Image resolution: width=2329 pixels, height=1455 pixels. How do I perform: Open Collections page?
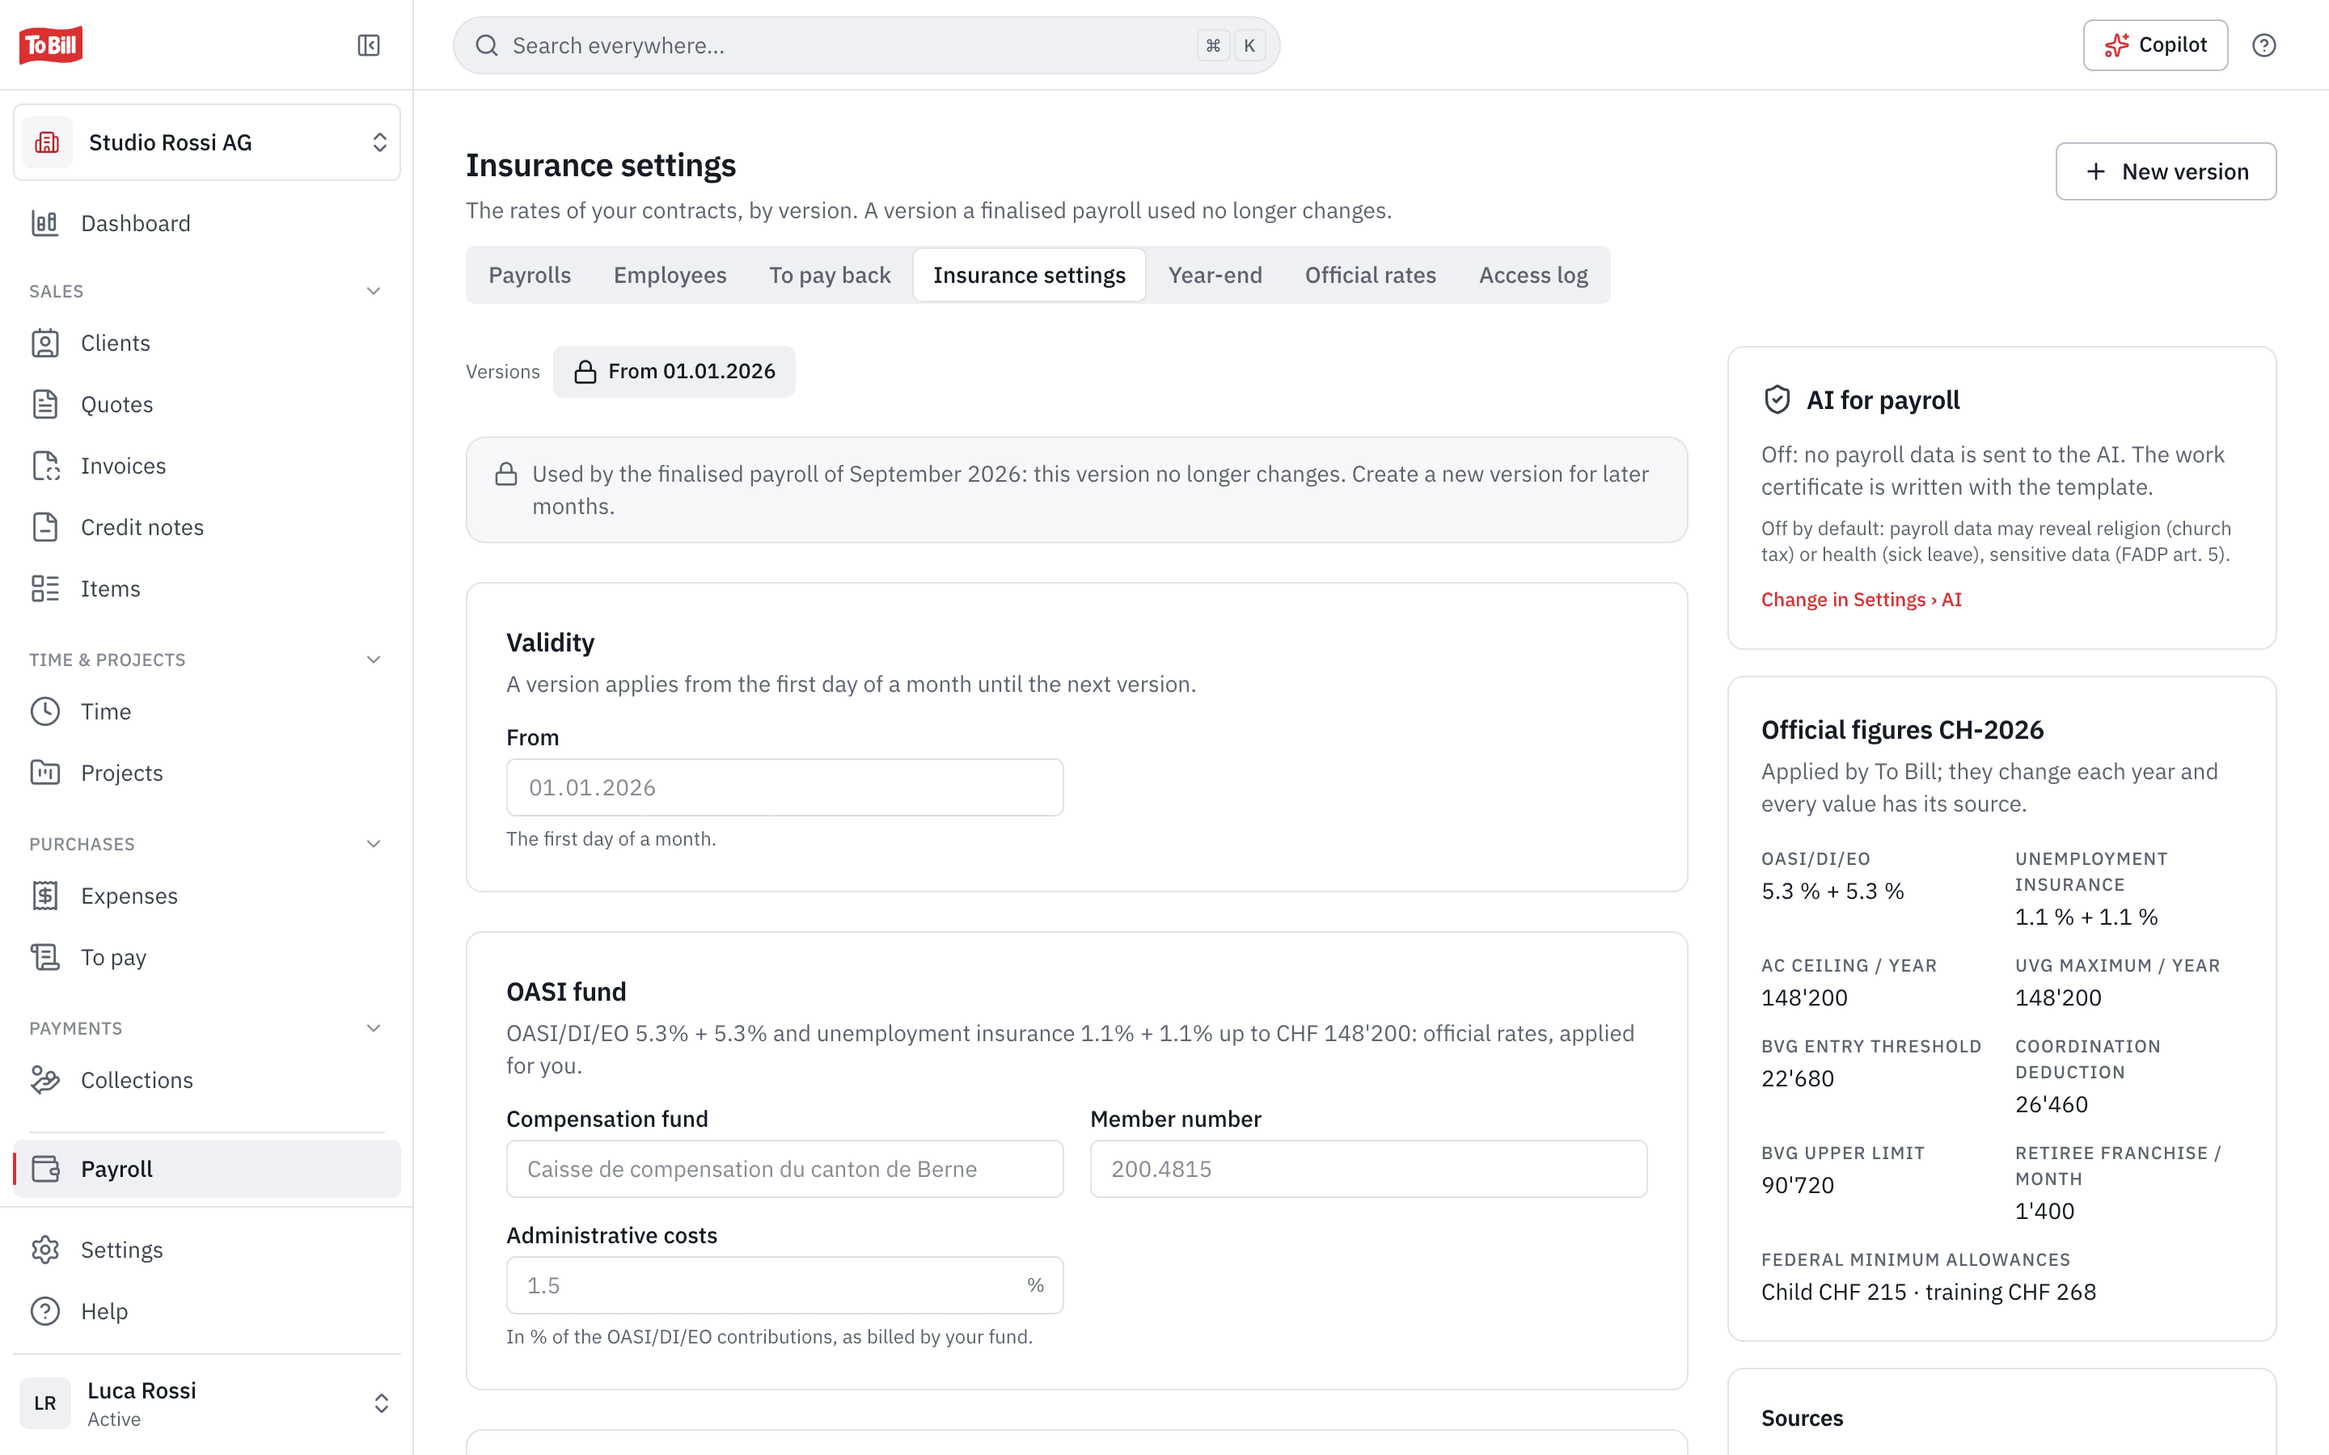click(x=207, y=1080)
